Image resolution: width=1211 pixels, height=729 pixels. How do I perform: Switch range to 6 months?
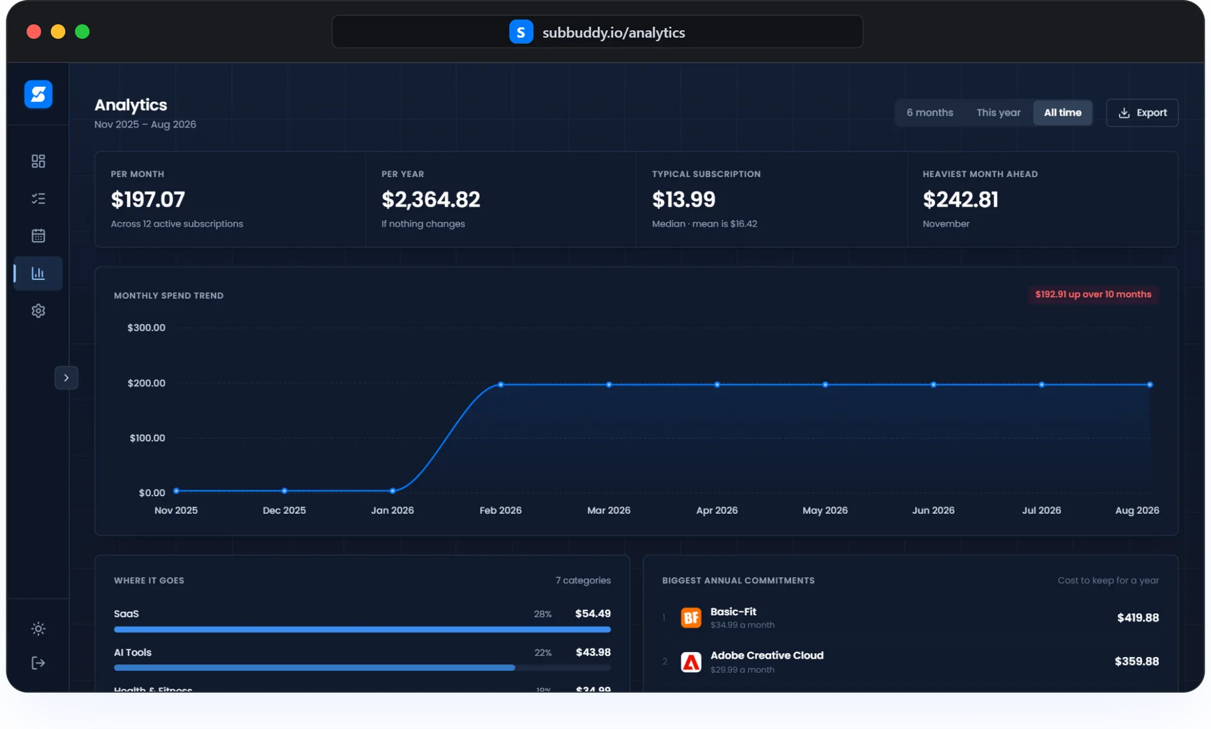tap(930, 113)
